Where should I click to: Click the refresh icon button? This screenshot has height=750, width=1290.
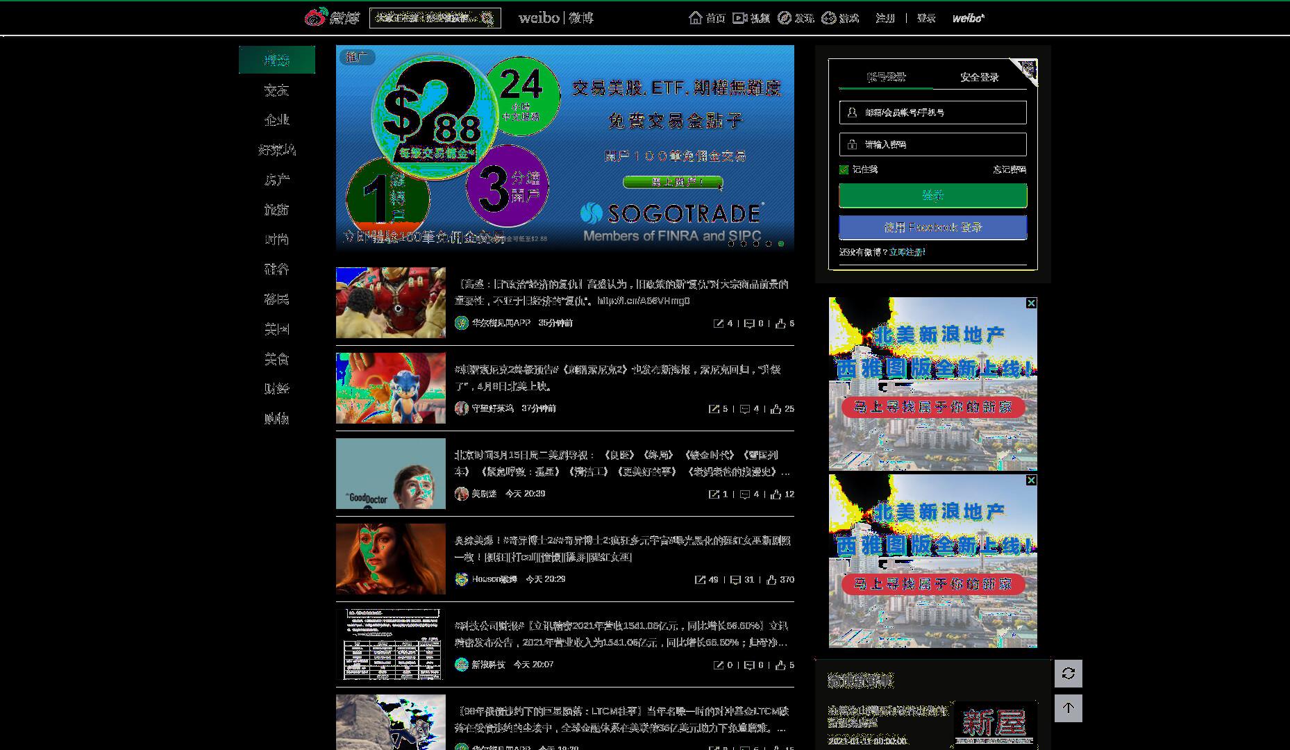pos(1068,673)
